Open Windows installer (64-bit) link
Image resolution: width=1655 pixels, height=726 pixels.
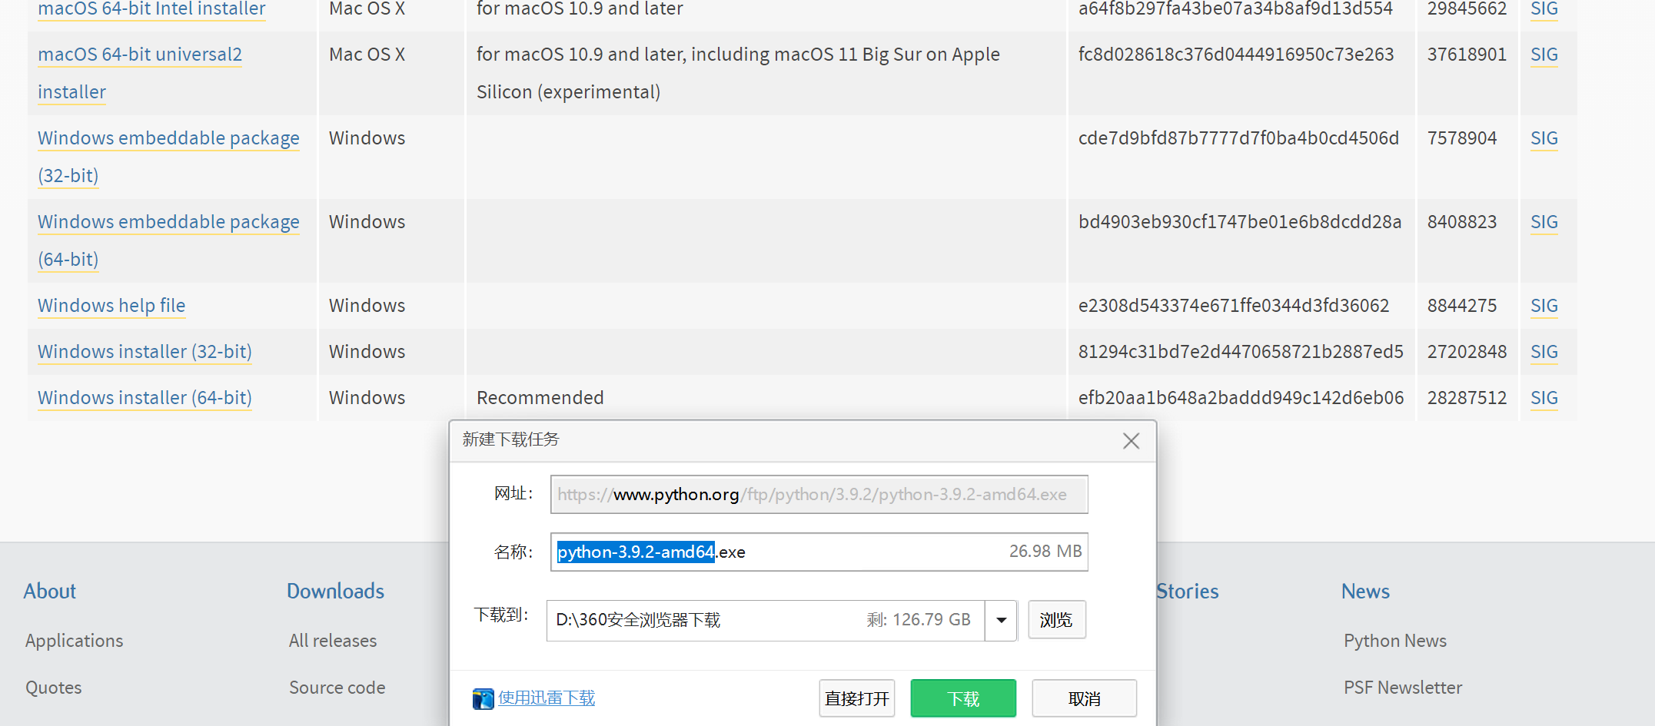click(x=145, y=398)
